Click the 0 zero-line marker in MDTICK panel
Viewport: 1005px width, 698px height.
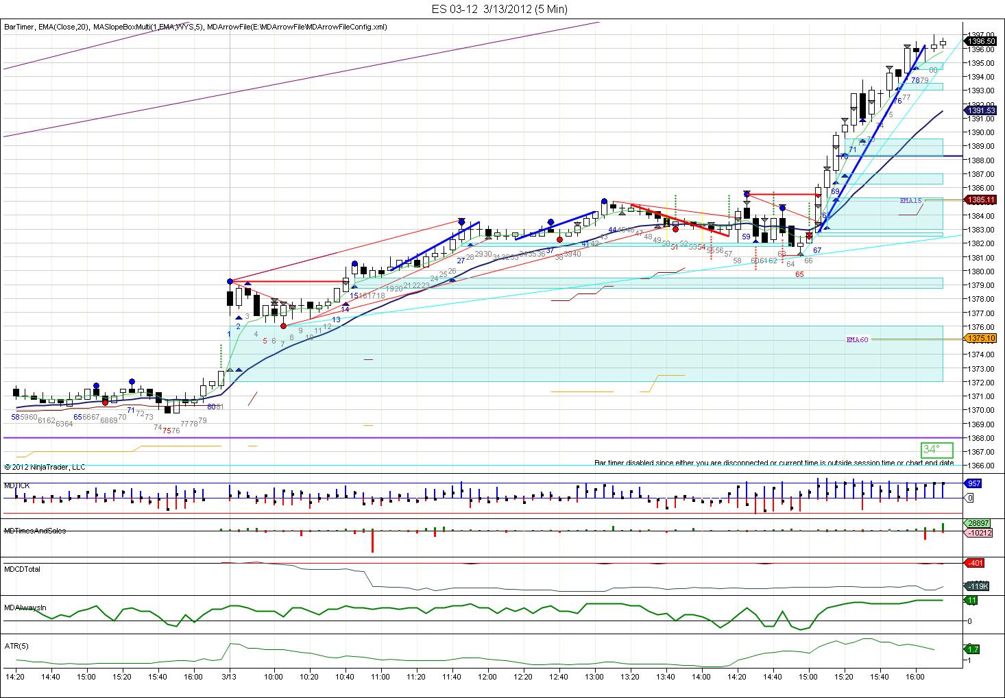point(971,498)
